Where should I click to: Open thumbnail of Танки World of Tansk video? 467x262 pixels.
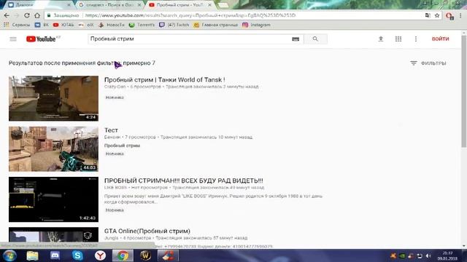tap(53, 98)
